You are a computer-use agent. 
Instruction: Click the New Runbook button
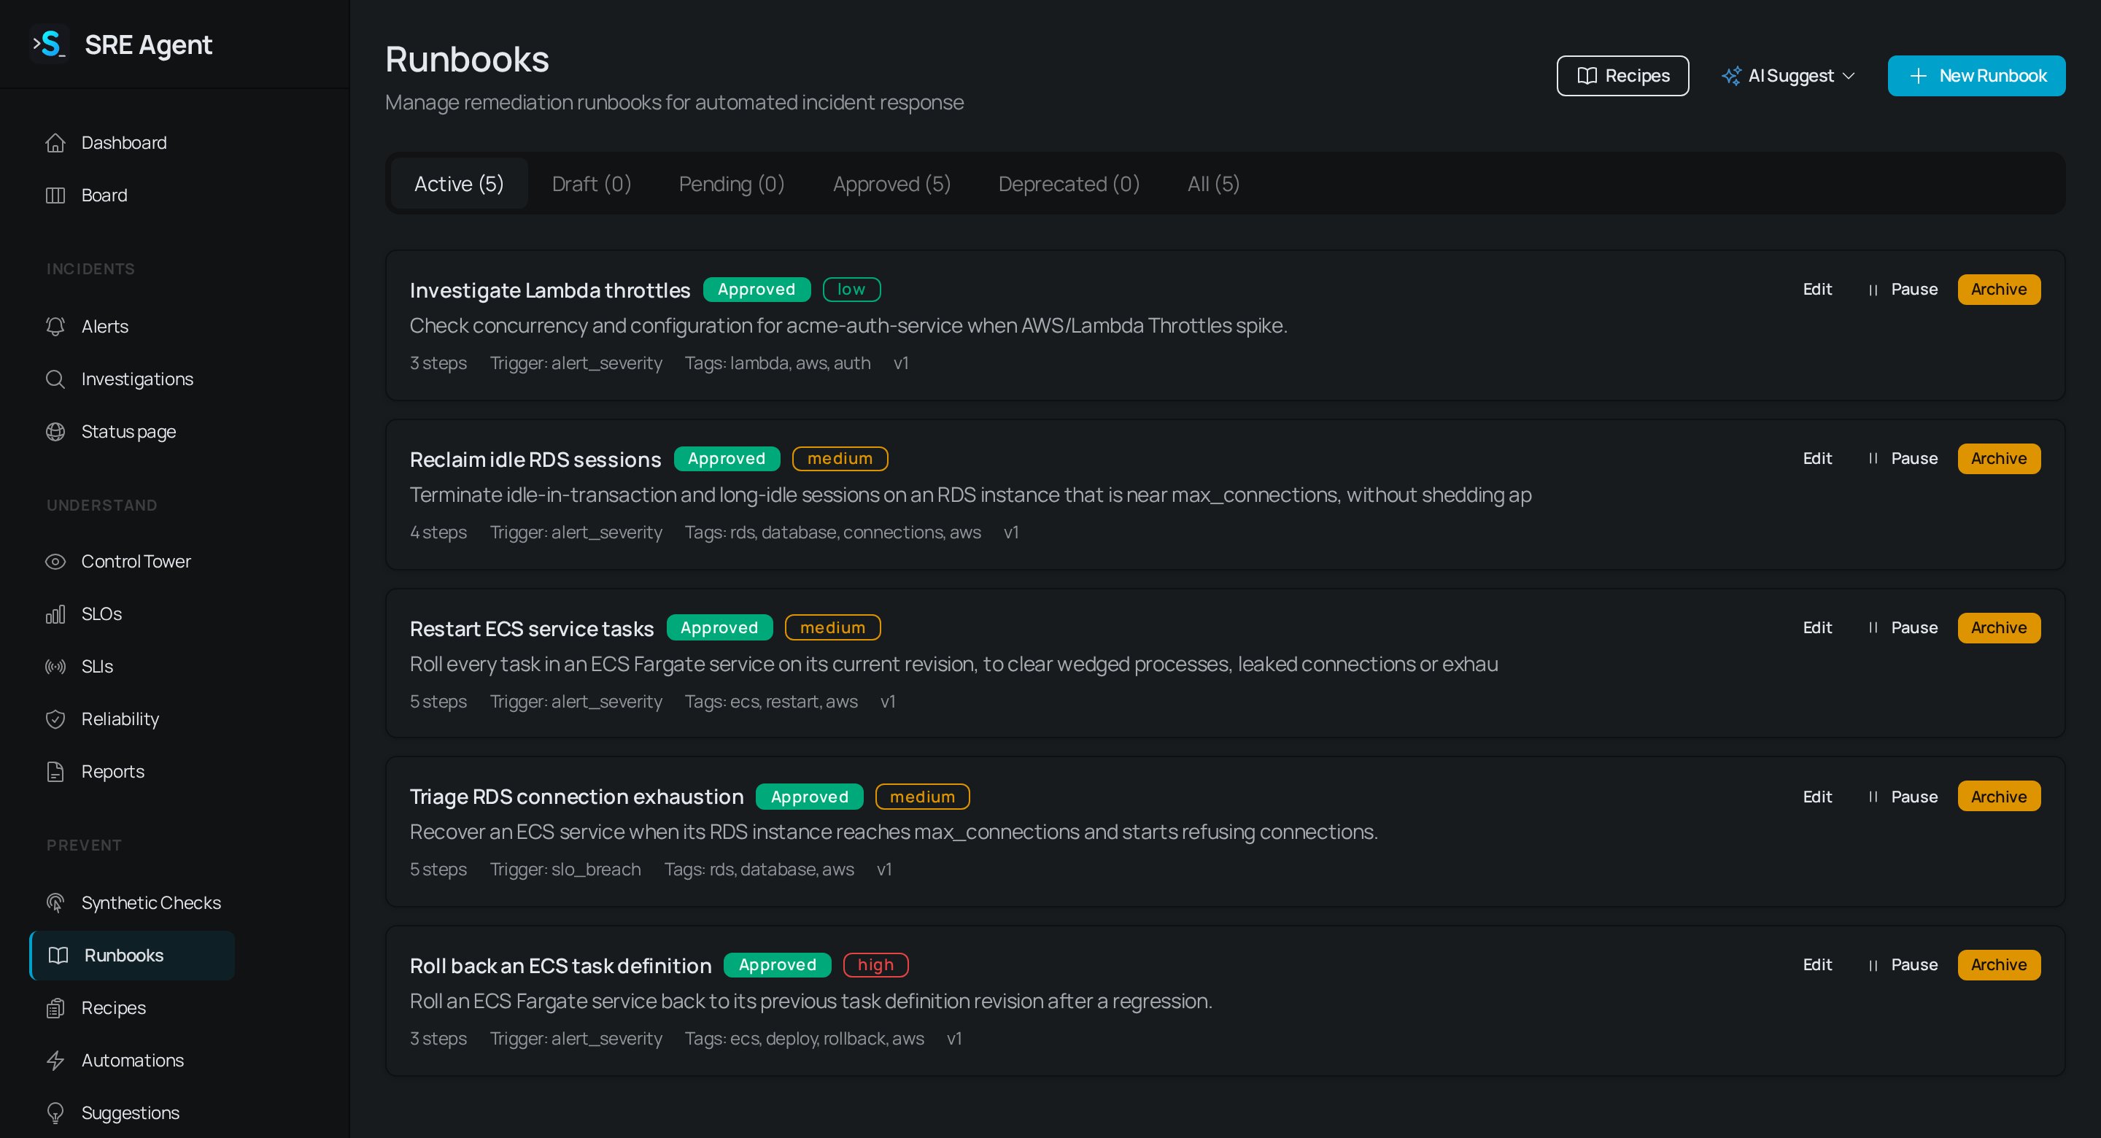(1976, 76)
